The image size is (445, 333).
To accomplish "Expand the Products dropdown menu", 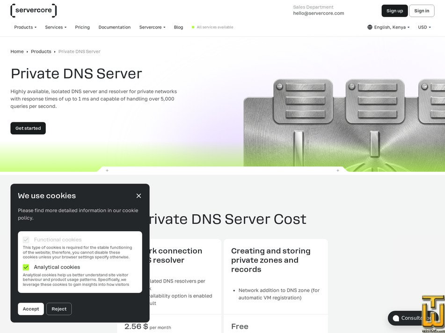I will (25, 27).
